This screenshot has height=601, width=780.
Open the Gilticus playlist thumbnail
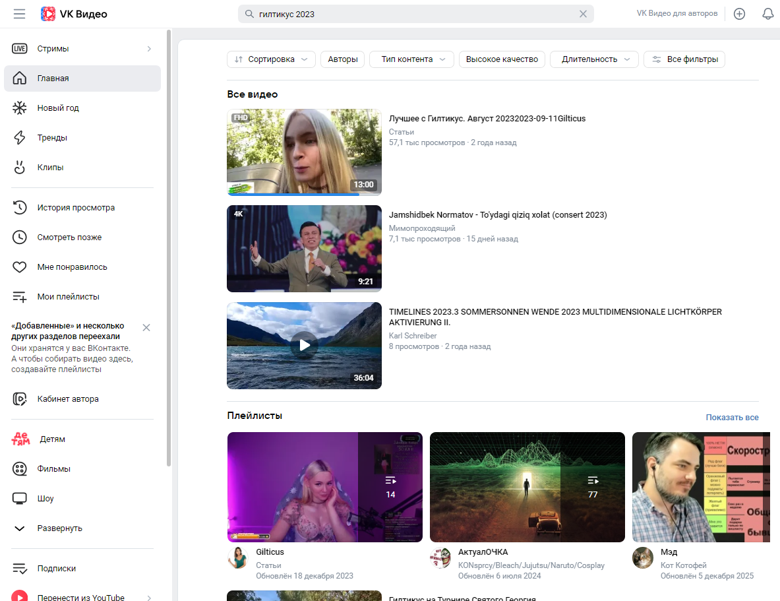pos(325,487)
